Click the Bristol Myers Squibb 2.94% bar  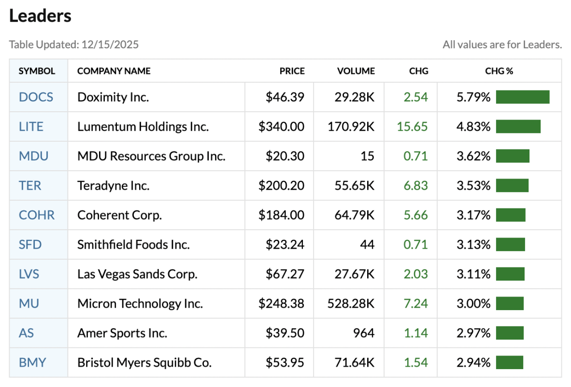[x=509, y=363]
